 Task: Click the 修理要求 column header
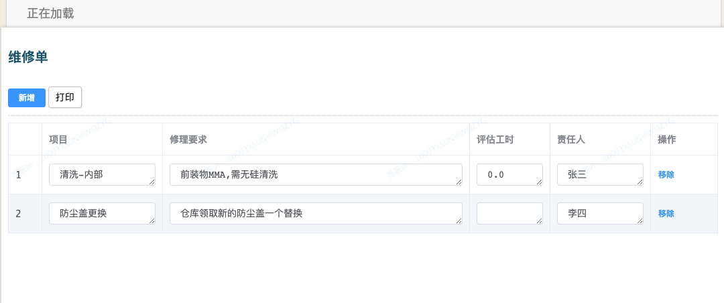pyautogui.click(x=188, y=139)
